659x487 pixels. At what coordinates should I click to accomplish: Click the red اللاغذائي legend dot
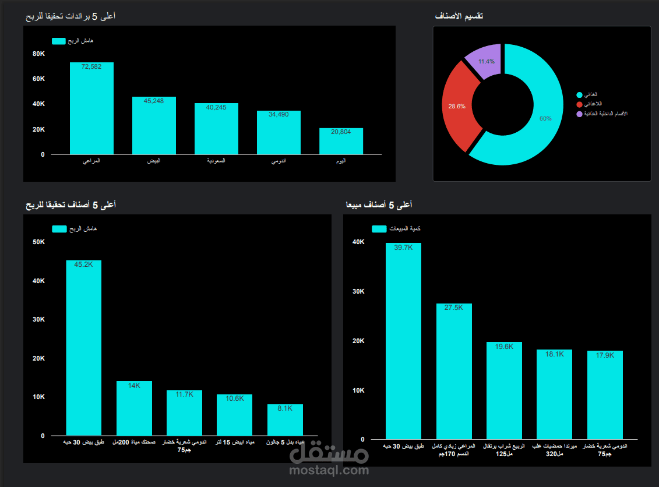580,104
